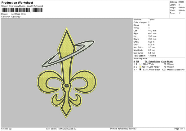Click the 'Colorway 1' value
The height and width of the screenshot is (131, 186).
(x=16, y=17)
